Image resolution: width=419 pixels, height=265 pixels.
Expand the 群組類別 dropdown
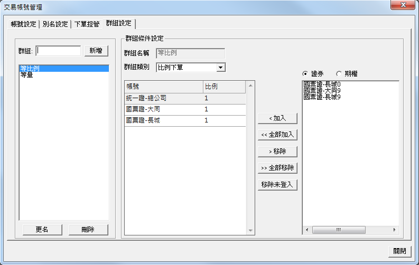click(x=221, y=68)
